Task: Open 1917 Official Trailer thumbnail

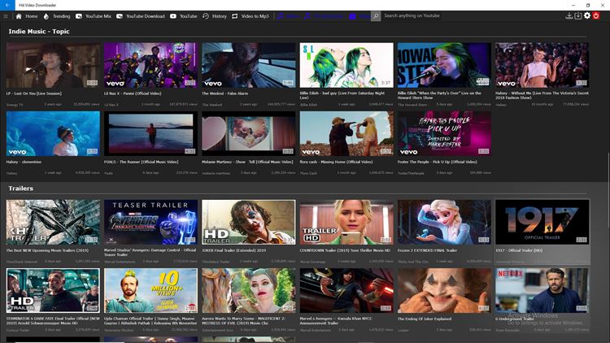Action: [542, 222]
